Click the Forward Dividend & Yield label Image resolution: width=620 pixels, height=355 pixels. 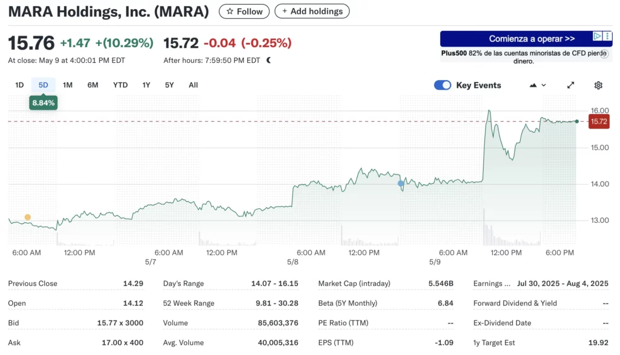point(515,303)
